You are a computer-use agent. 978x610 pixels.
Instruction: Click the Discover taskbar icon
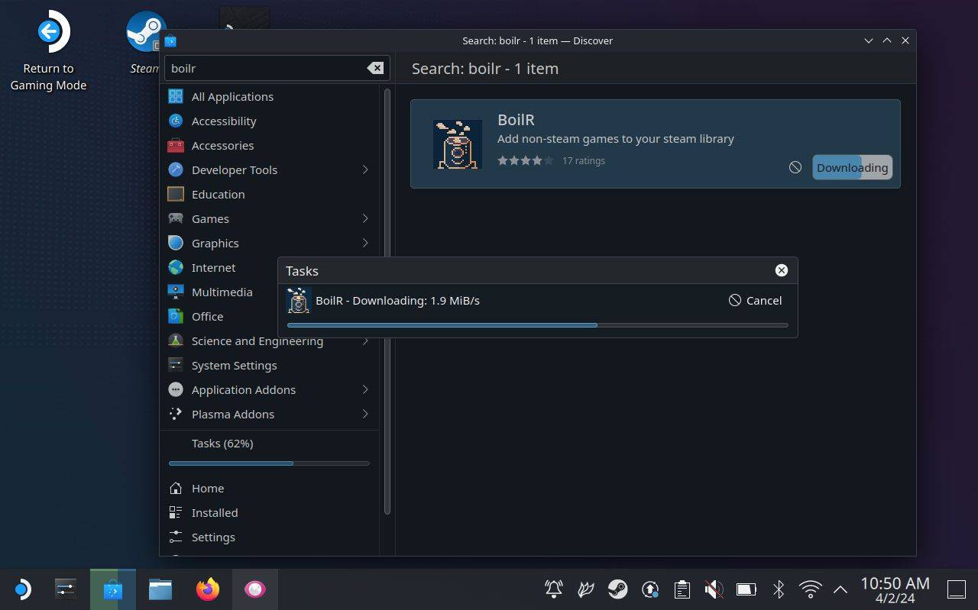click(112, 589)
